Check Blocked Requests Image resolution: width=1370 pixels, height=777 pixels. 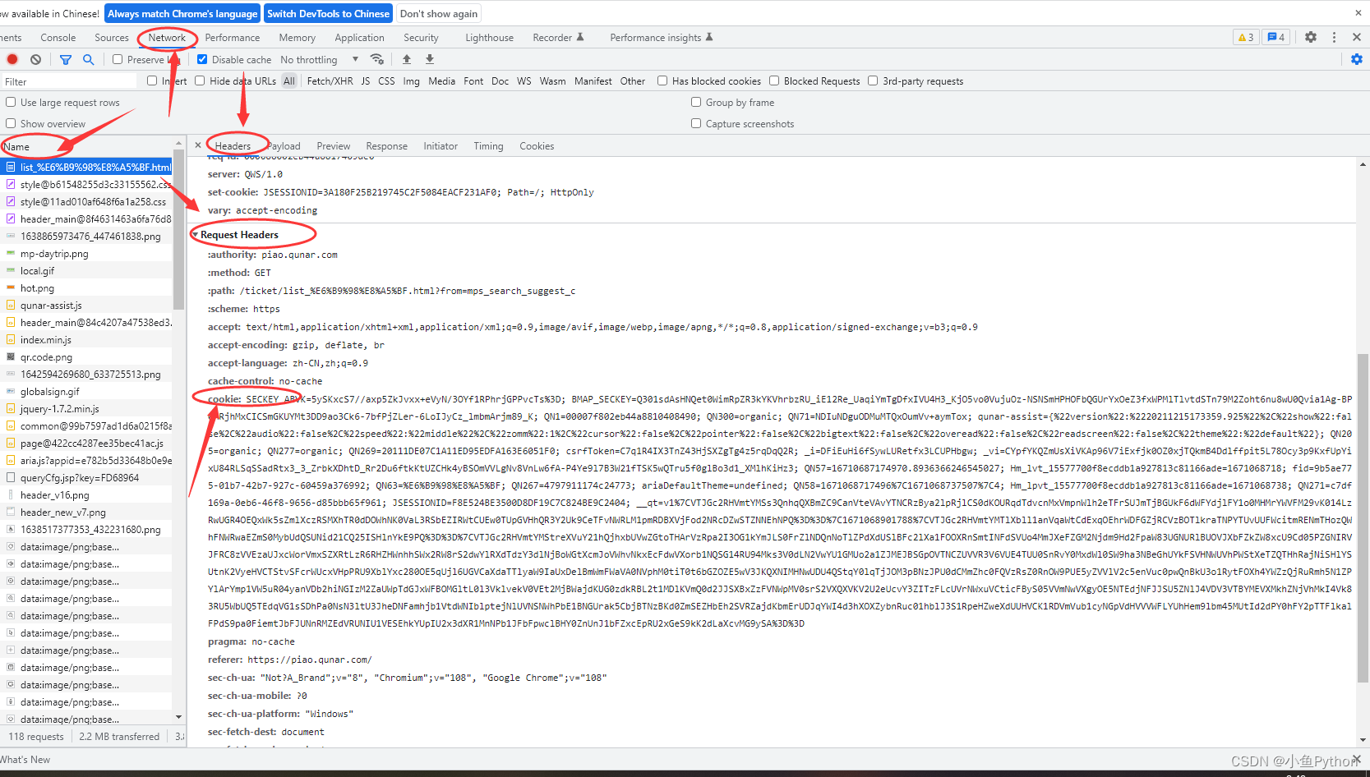[774, 80]
